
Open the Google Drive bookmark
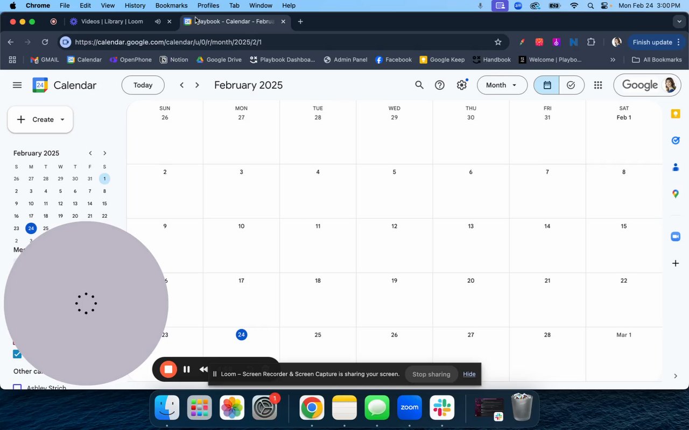(219, 60)
